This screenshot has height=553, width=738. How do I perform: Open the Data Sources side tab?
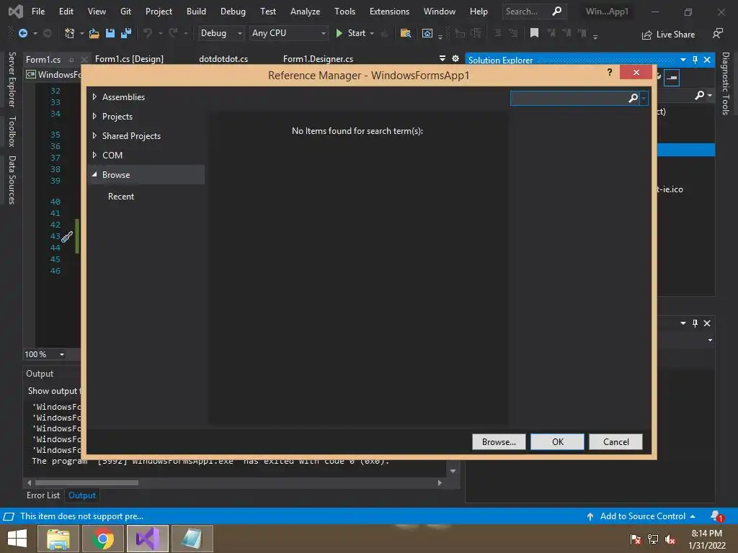point(12,179)
